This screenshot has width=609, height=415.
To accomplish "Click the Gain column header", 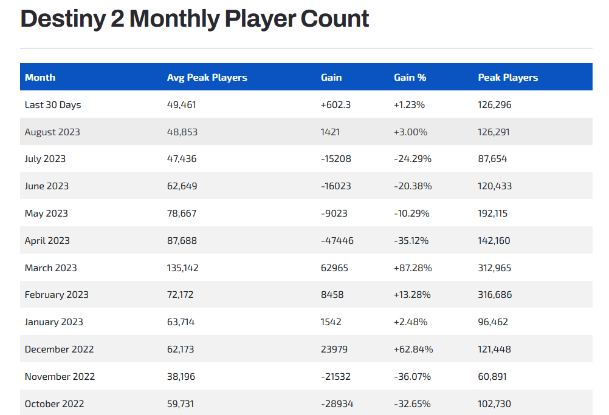I will coord(331,78).
